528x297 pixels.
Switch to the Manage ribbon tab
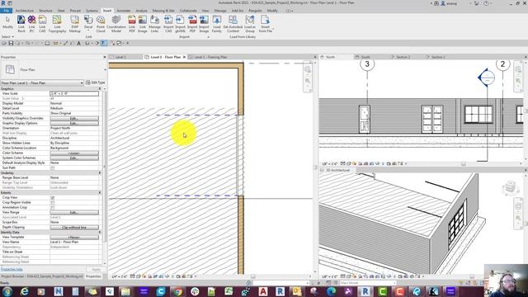[x=220, y=11]
